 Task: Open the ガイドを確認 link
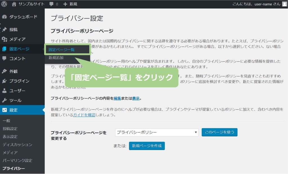click(x=84, y=115)
